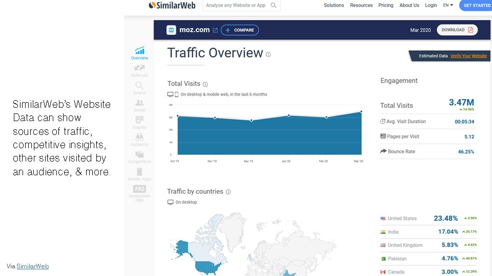Viewport: 492px width, 276px height.
Task: Click the United States flag icon
Action: (383, 218)
